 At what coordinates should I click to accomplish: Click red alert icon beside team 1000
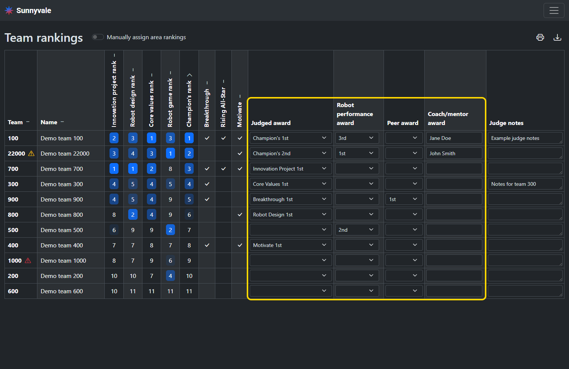point(28,260)
